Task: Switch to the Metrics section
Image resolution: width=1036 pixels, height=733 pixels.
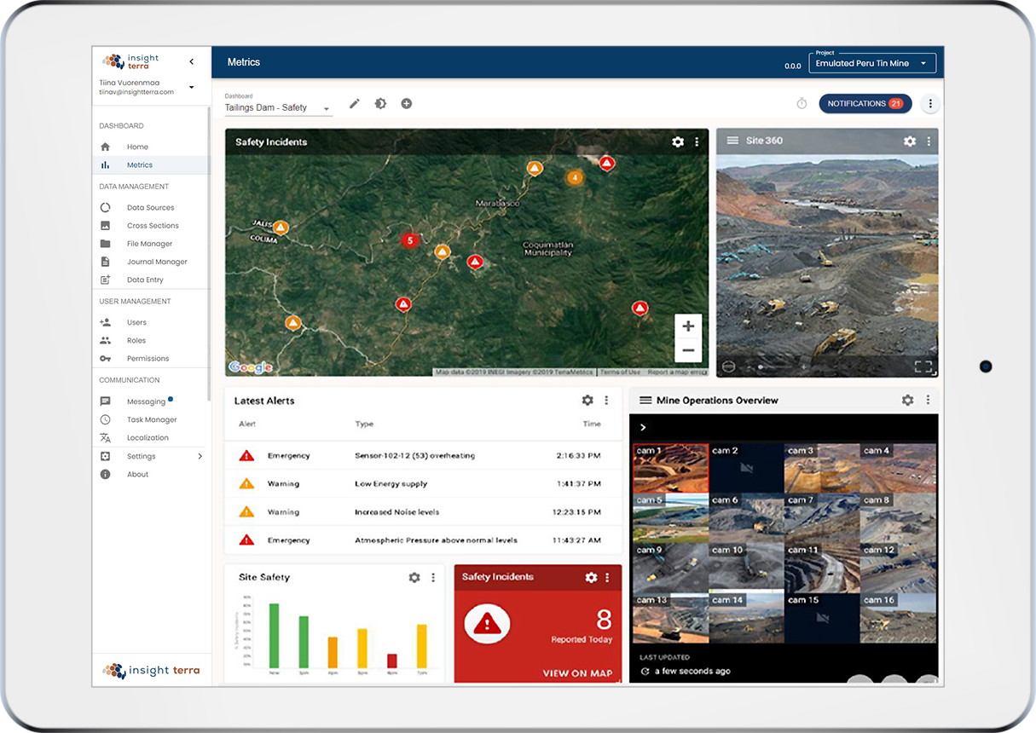Action: (139, 164)
